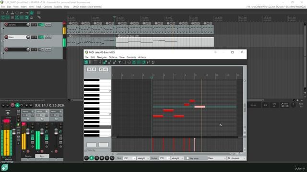
Task: Toggle MIDI editor snap icon (green)
Action: (x=143, y=62)
